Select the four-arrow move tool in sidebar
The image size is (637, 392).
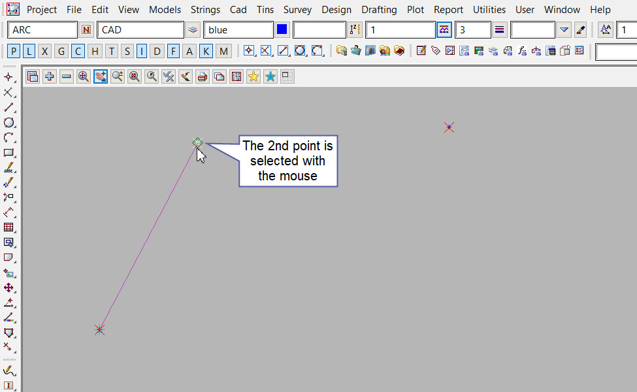tap(9, 287)
